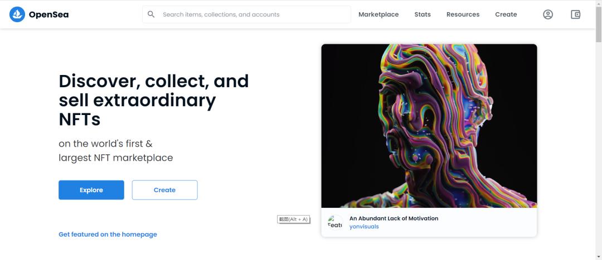Visit the yonvisuals creator link

pos(364,227)
